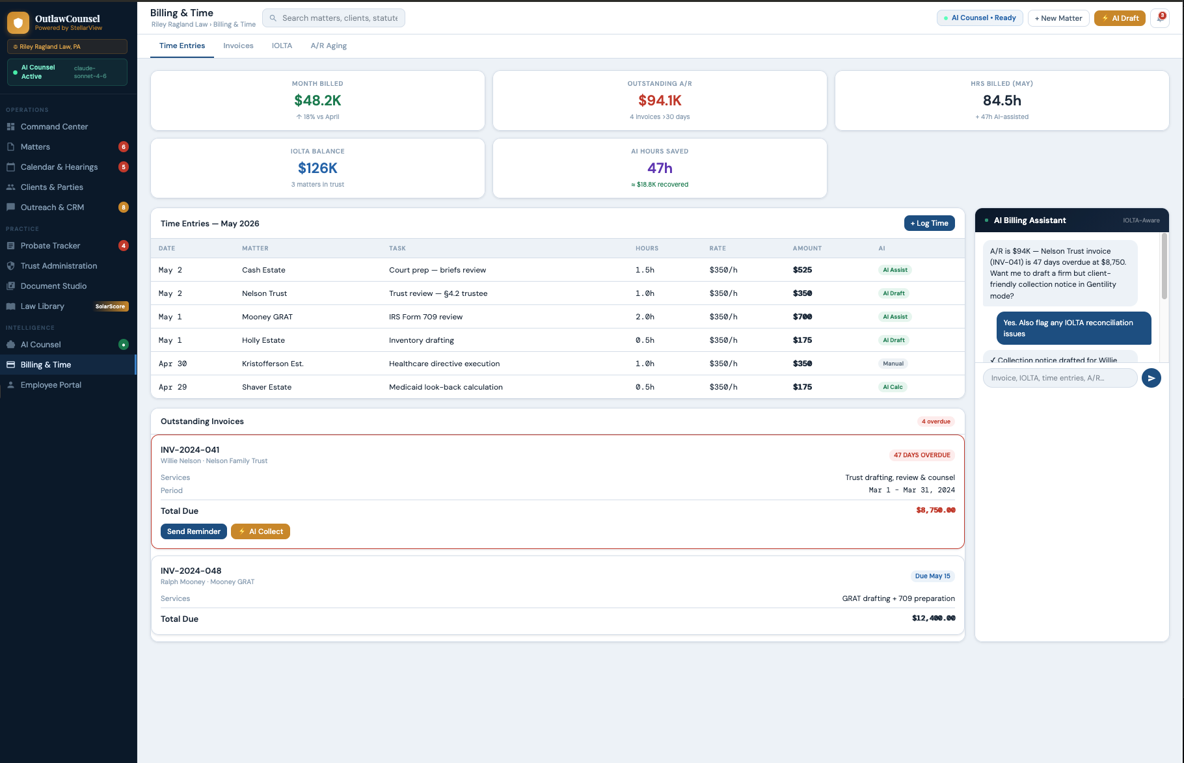Viewport: 1184px width, 763px height.
Task: Open the Riley Ragland Law firm selector
Action: [67, 47]
